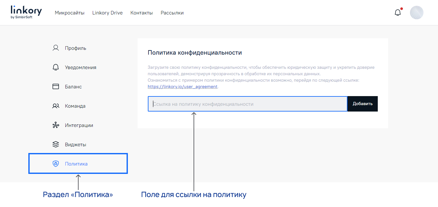Open the Профиль section via its person icon
Image resolution: width=438 pixels, height=207 pixels.
click(x=55, y=48)
